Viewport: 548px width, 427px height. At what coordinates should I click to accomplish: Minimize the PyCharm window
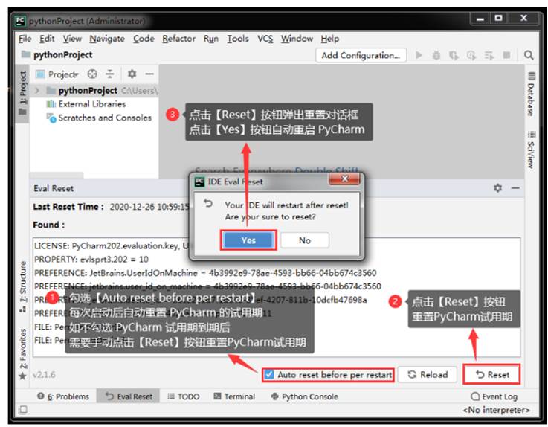480,18
